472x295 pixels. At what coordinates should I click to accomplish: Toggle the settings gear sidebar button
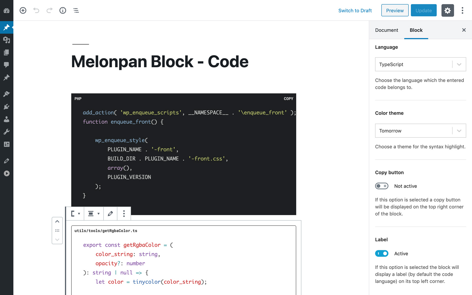pyautogui.click(x=448, y=11)
